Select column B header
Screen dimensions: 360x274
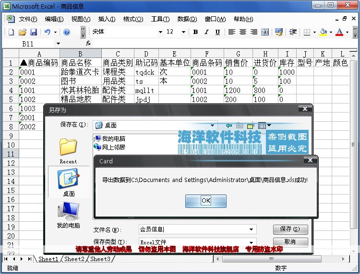(x=80, y=54)
